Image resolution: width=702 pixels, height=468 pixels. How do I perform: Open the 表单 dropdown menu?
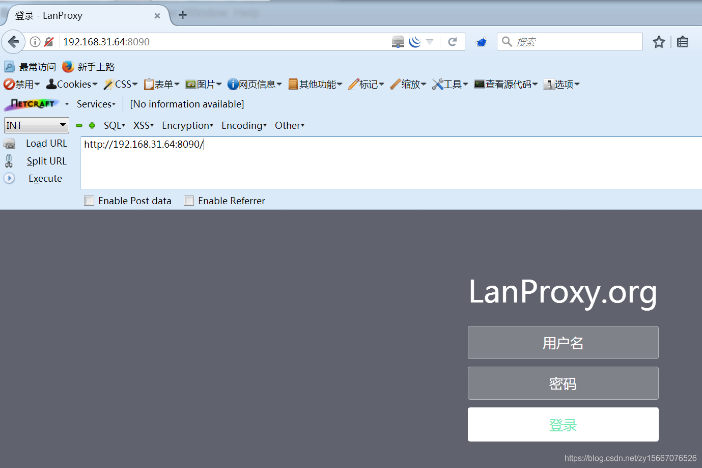pyautogui.click(x=162, y=84)
